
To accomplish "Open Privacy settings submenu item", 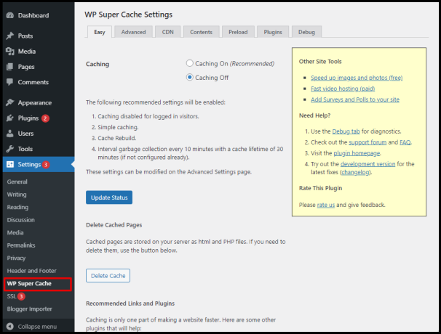I will pyautogui.click(x=16, y=258).
